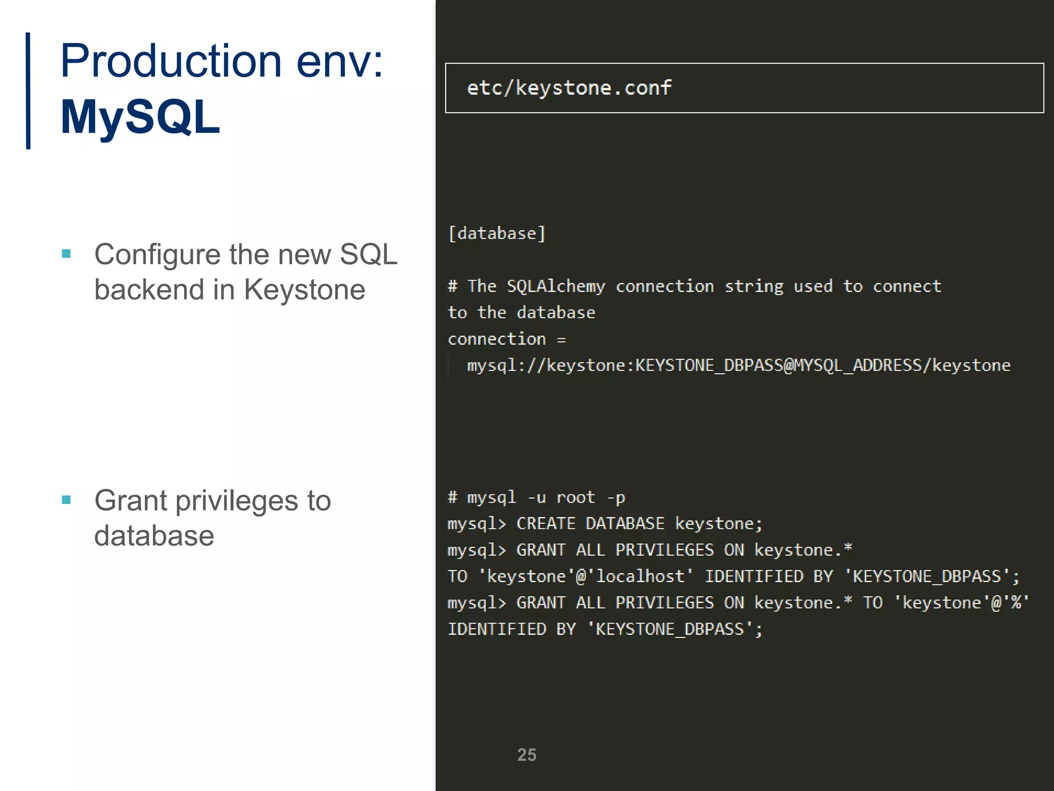Click the first 'GRANT ALL PRIVILEGES ON keystone.*' line

tap(649, 550)
